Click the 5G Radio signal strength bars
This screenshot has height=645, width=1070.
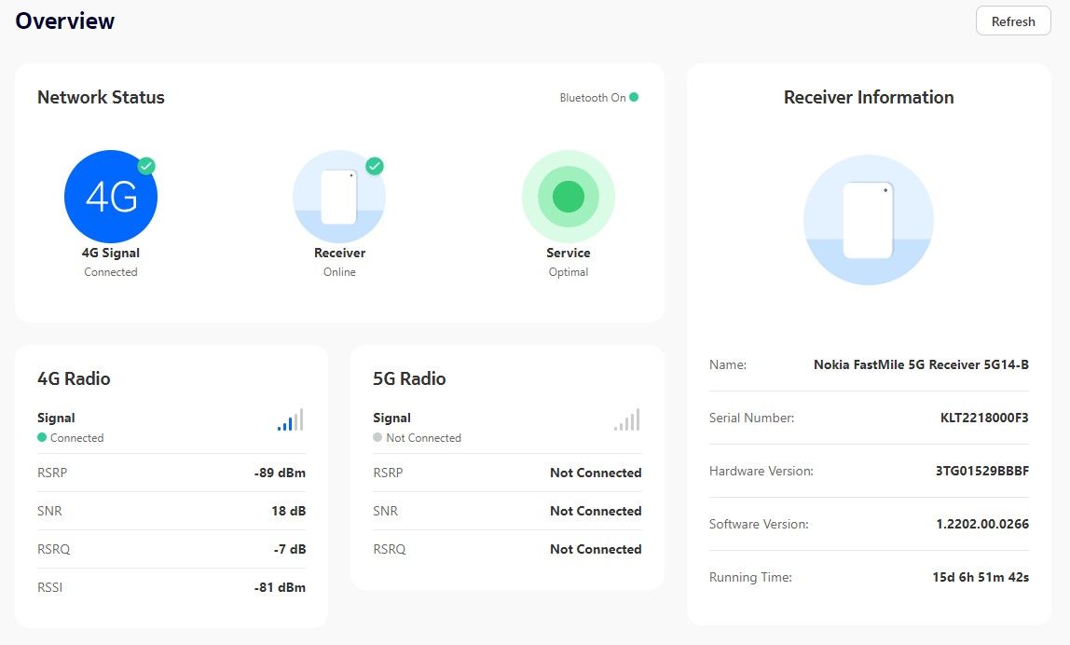(x=626, y=419)
